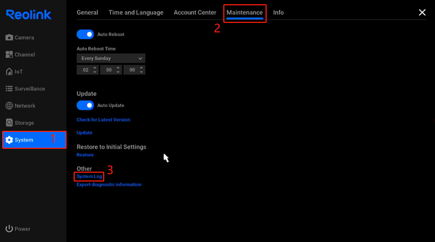Select the System gear icon

click(x=9, y=140)
